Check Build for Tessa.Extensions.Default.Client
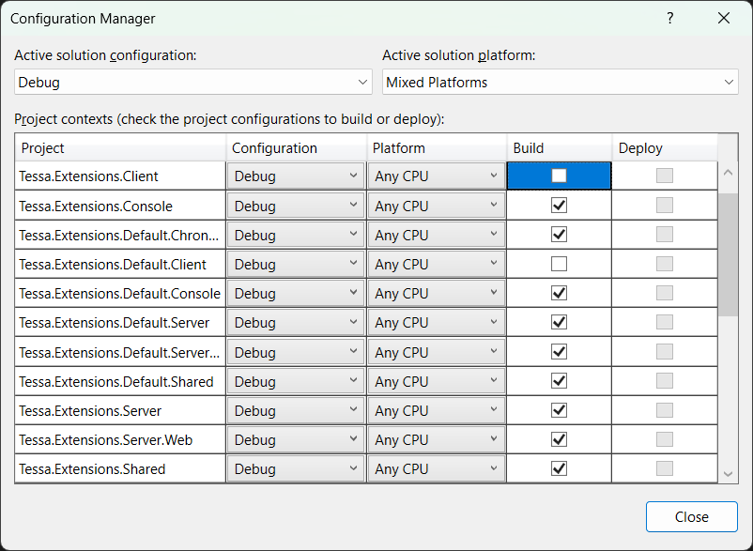Viewport: 753px width, 551px height. point(559,264)
